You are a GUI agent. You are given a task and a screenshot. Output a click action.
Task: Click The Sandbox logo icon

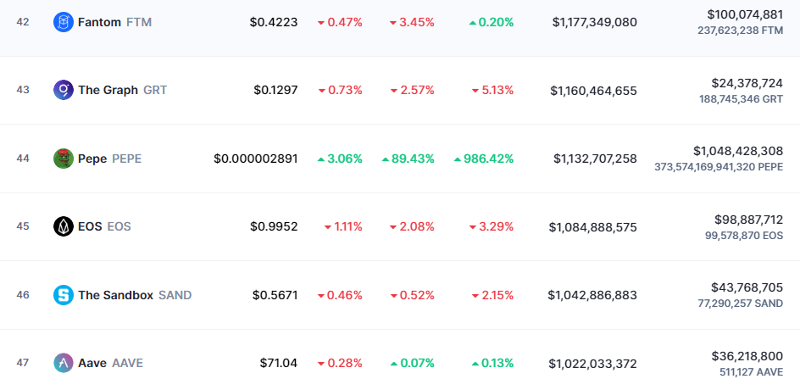63,295
